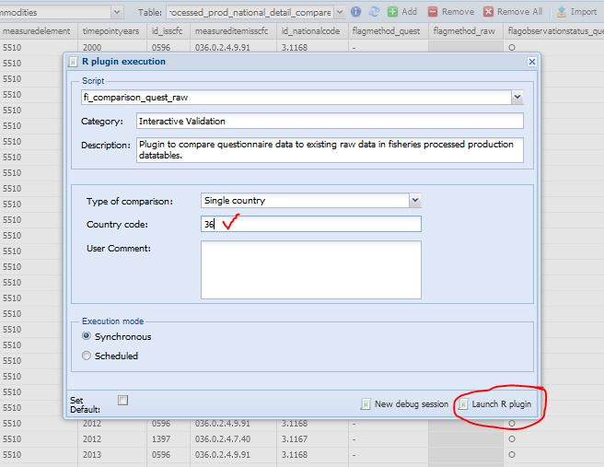The height and width of the screenshot is (467, 604).
Task: Click the User Comment text area
Action: click(310, 270)
